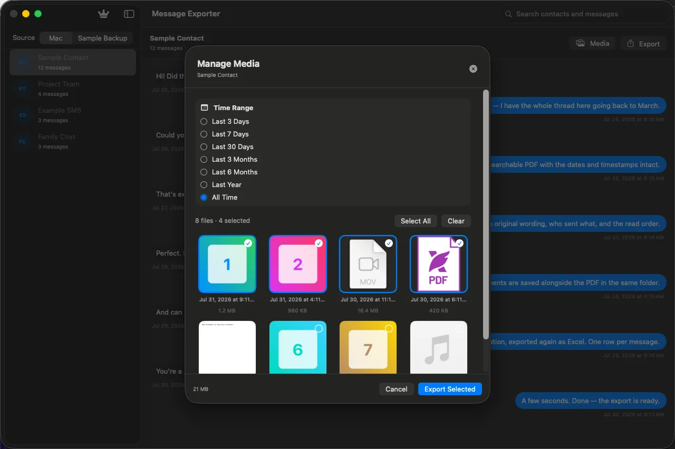Viewport: 675px width, 449px height.
Task: Switch to the Mac source tab
Action: (x=56, y=38)
